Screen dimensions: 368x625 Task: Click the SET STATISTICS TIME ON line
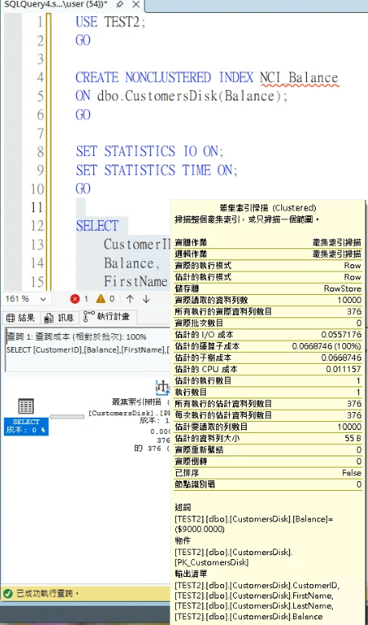pyautogui.click(x=157, y=170)
